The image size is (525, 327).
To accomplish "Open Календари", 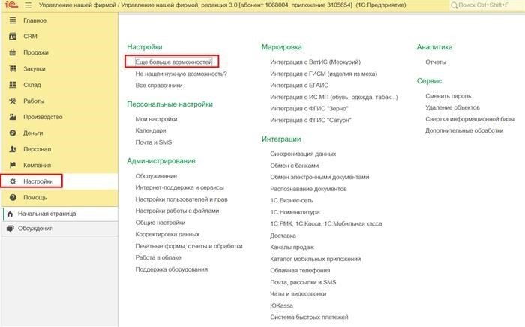I will pyautogui.click(x=151, y=130).
